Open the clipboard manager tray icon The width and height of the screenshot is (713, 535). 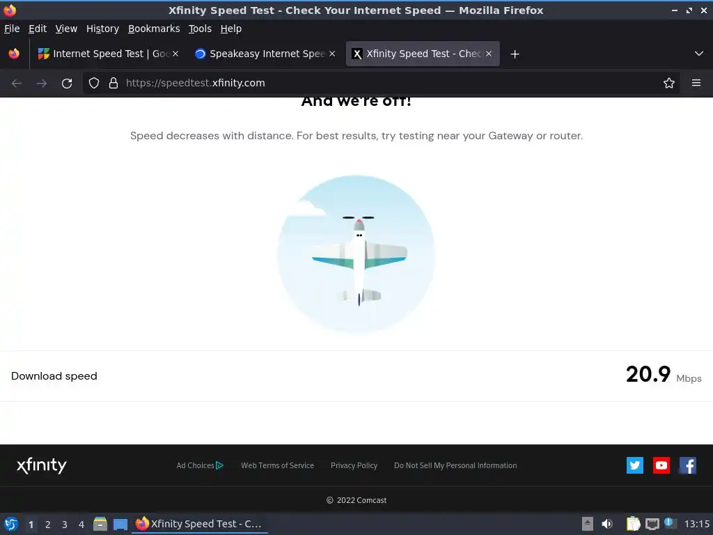[633, 524]
